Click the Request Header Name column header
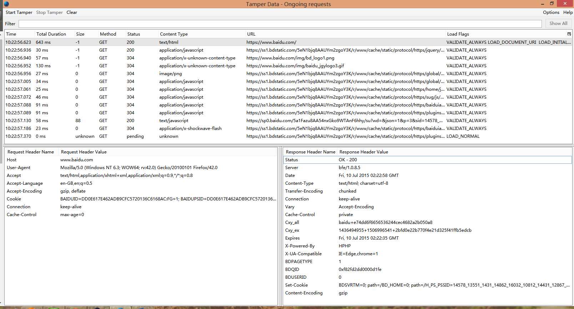This screenshot has height=309, width=574. [32, 152]
